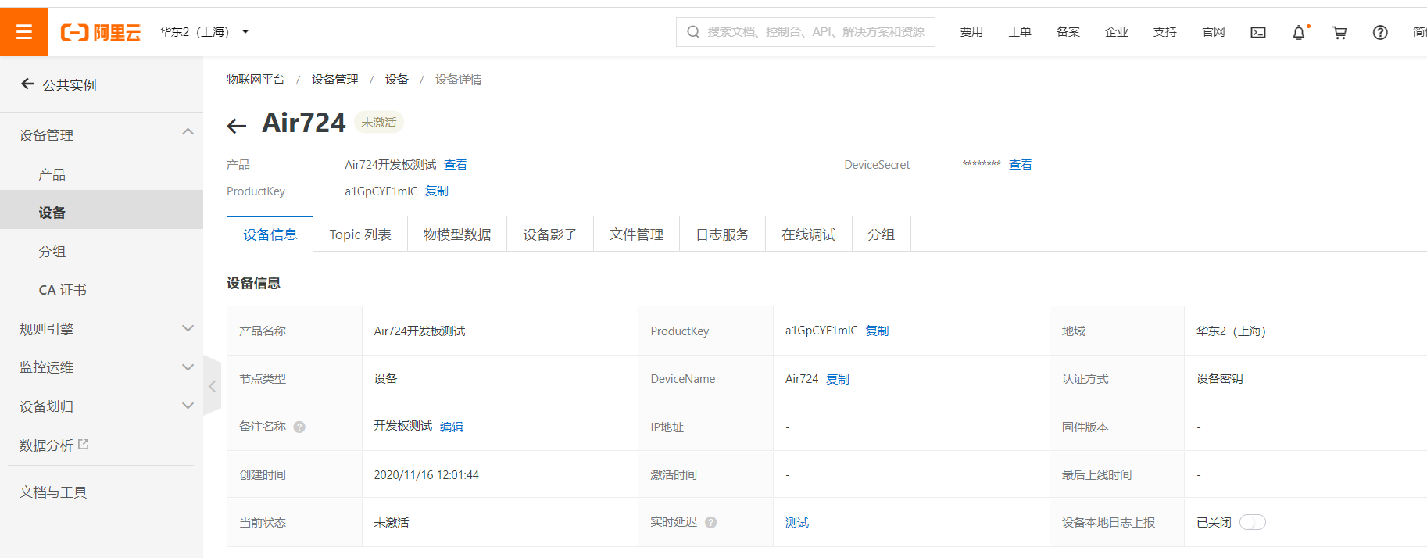The image size is (1427, 558).
Task: Click 查看 next to DeviceSecret
Action: pyautogui.click(x=1021, y=165)
